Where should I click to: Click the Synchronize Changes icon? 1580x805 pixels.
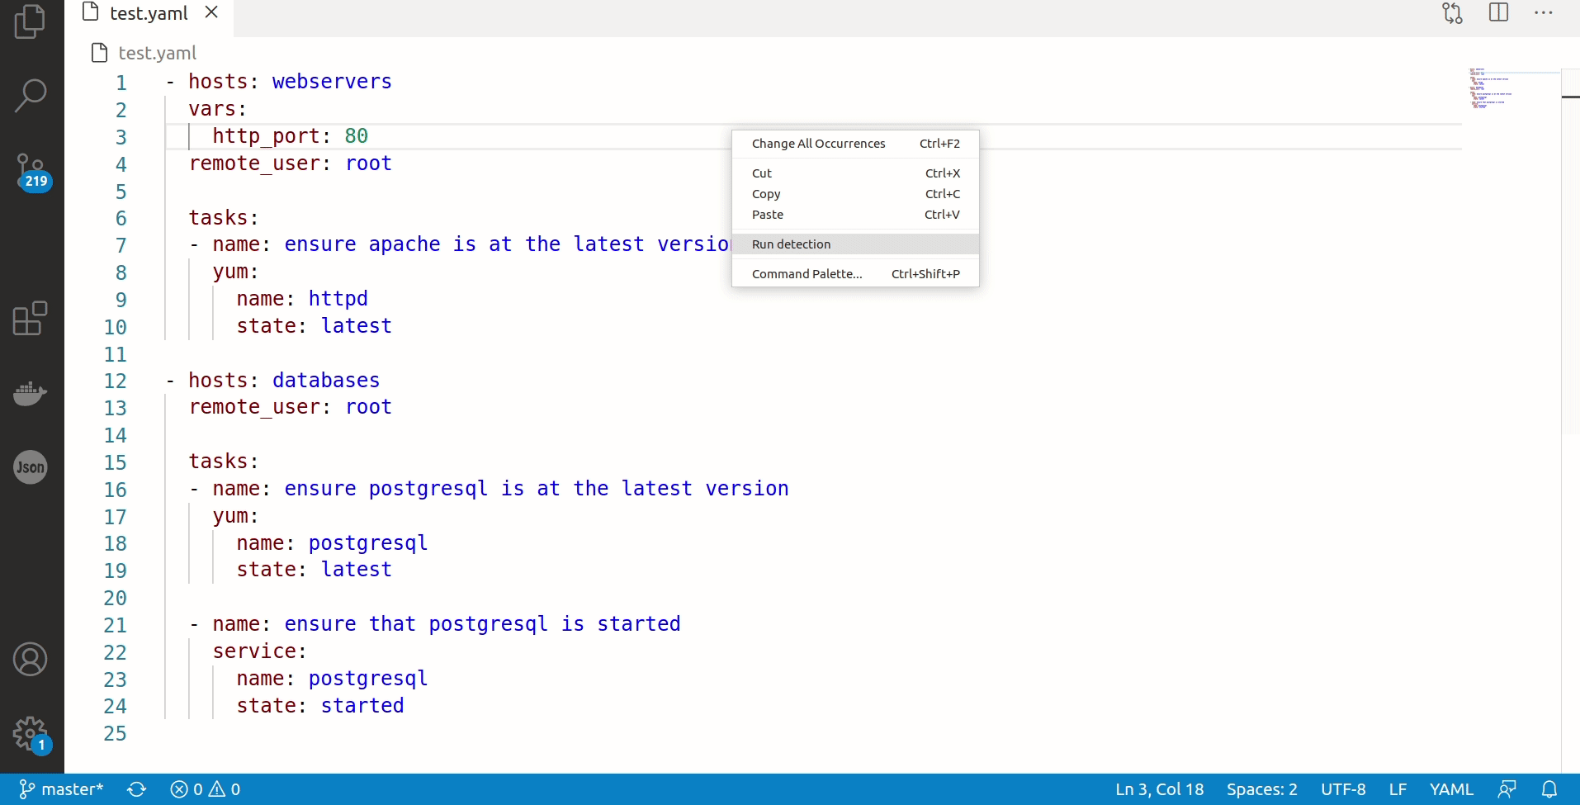point(137,789)
